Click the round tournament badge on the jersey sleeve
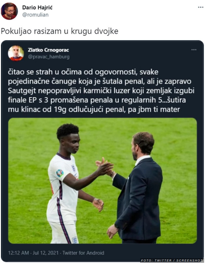207x263 pixels. pyautogui.click(x=60, y=173)
